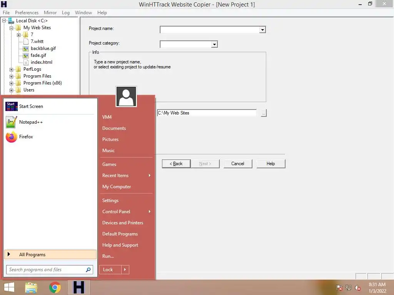Screen dimensions: 394x295
Task: Click the Back button
Action: tap(176, 164)
